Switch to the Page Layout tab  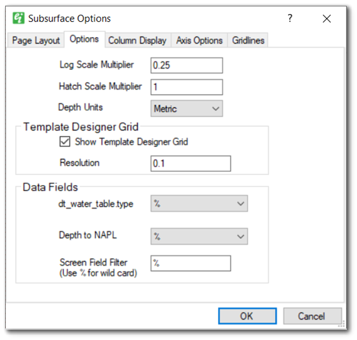pyautogui.click(x=36, y=40)
